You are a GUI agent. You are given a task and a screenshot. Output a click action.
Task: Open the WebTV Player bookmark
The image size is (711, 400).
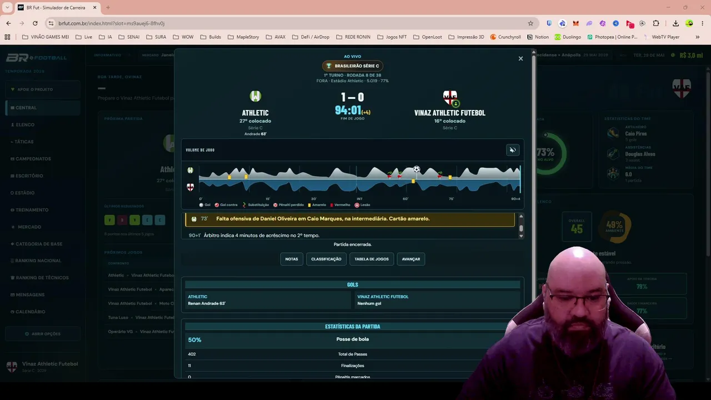point(662,37)
